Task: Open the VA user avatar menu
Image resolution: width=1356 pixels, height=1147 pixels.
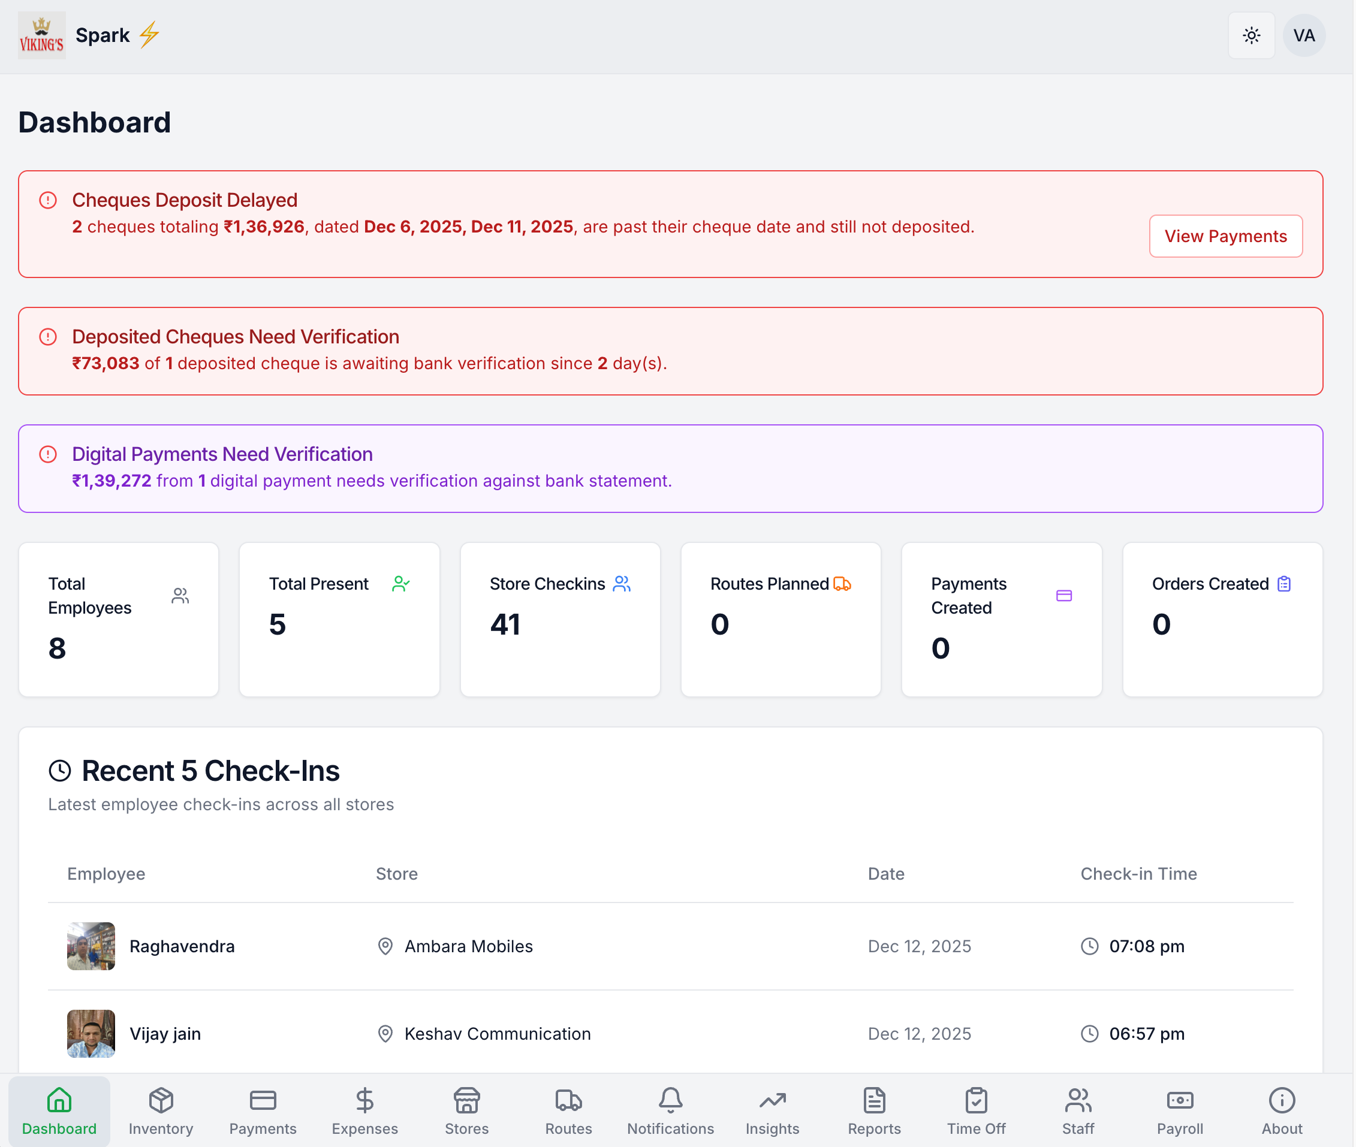Action: 1303,36
